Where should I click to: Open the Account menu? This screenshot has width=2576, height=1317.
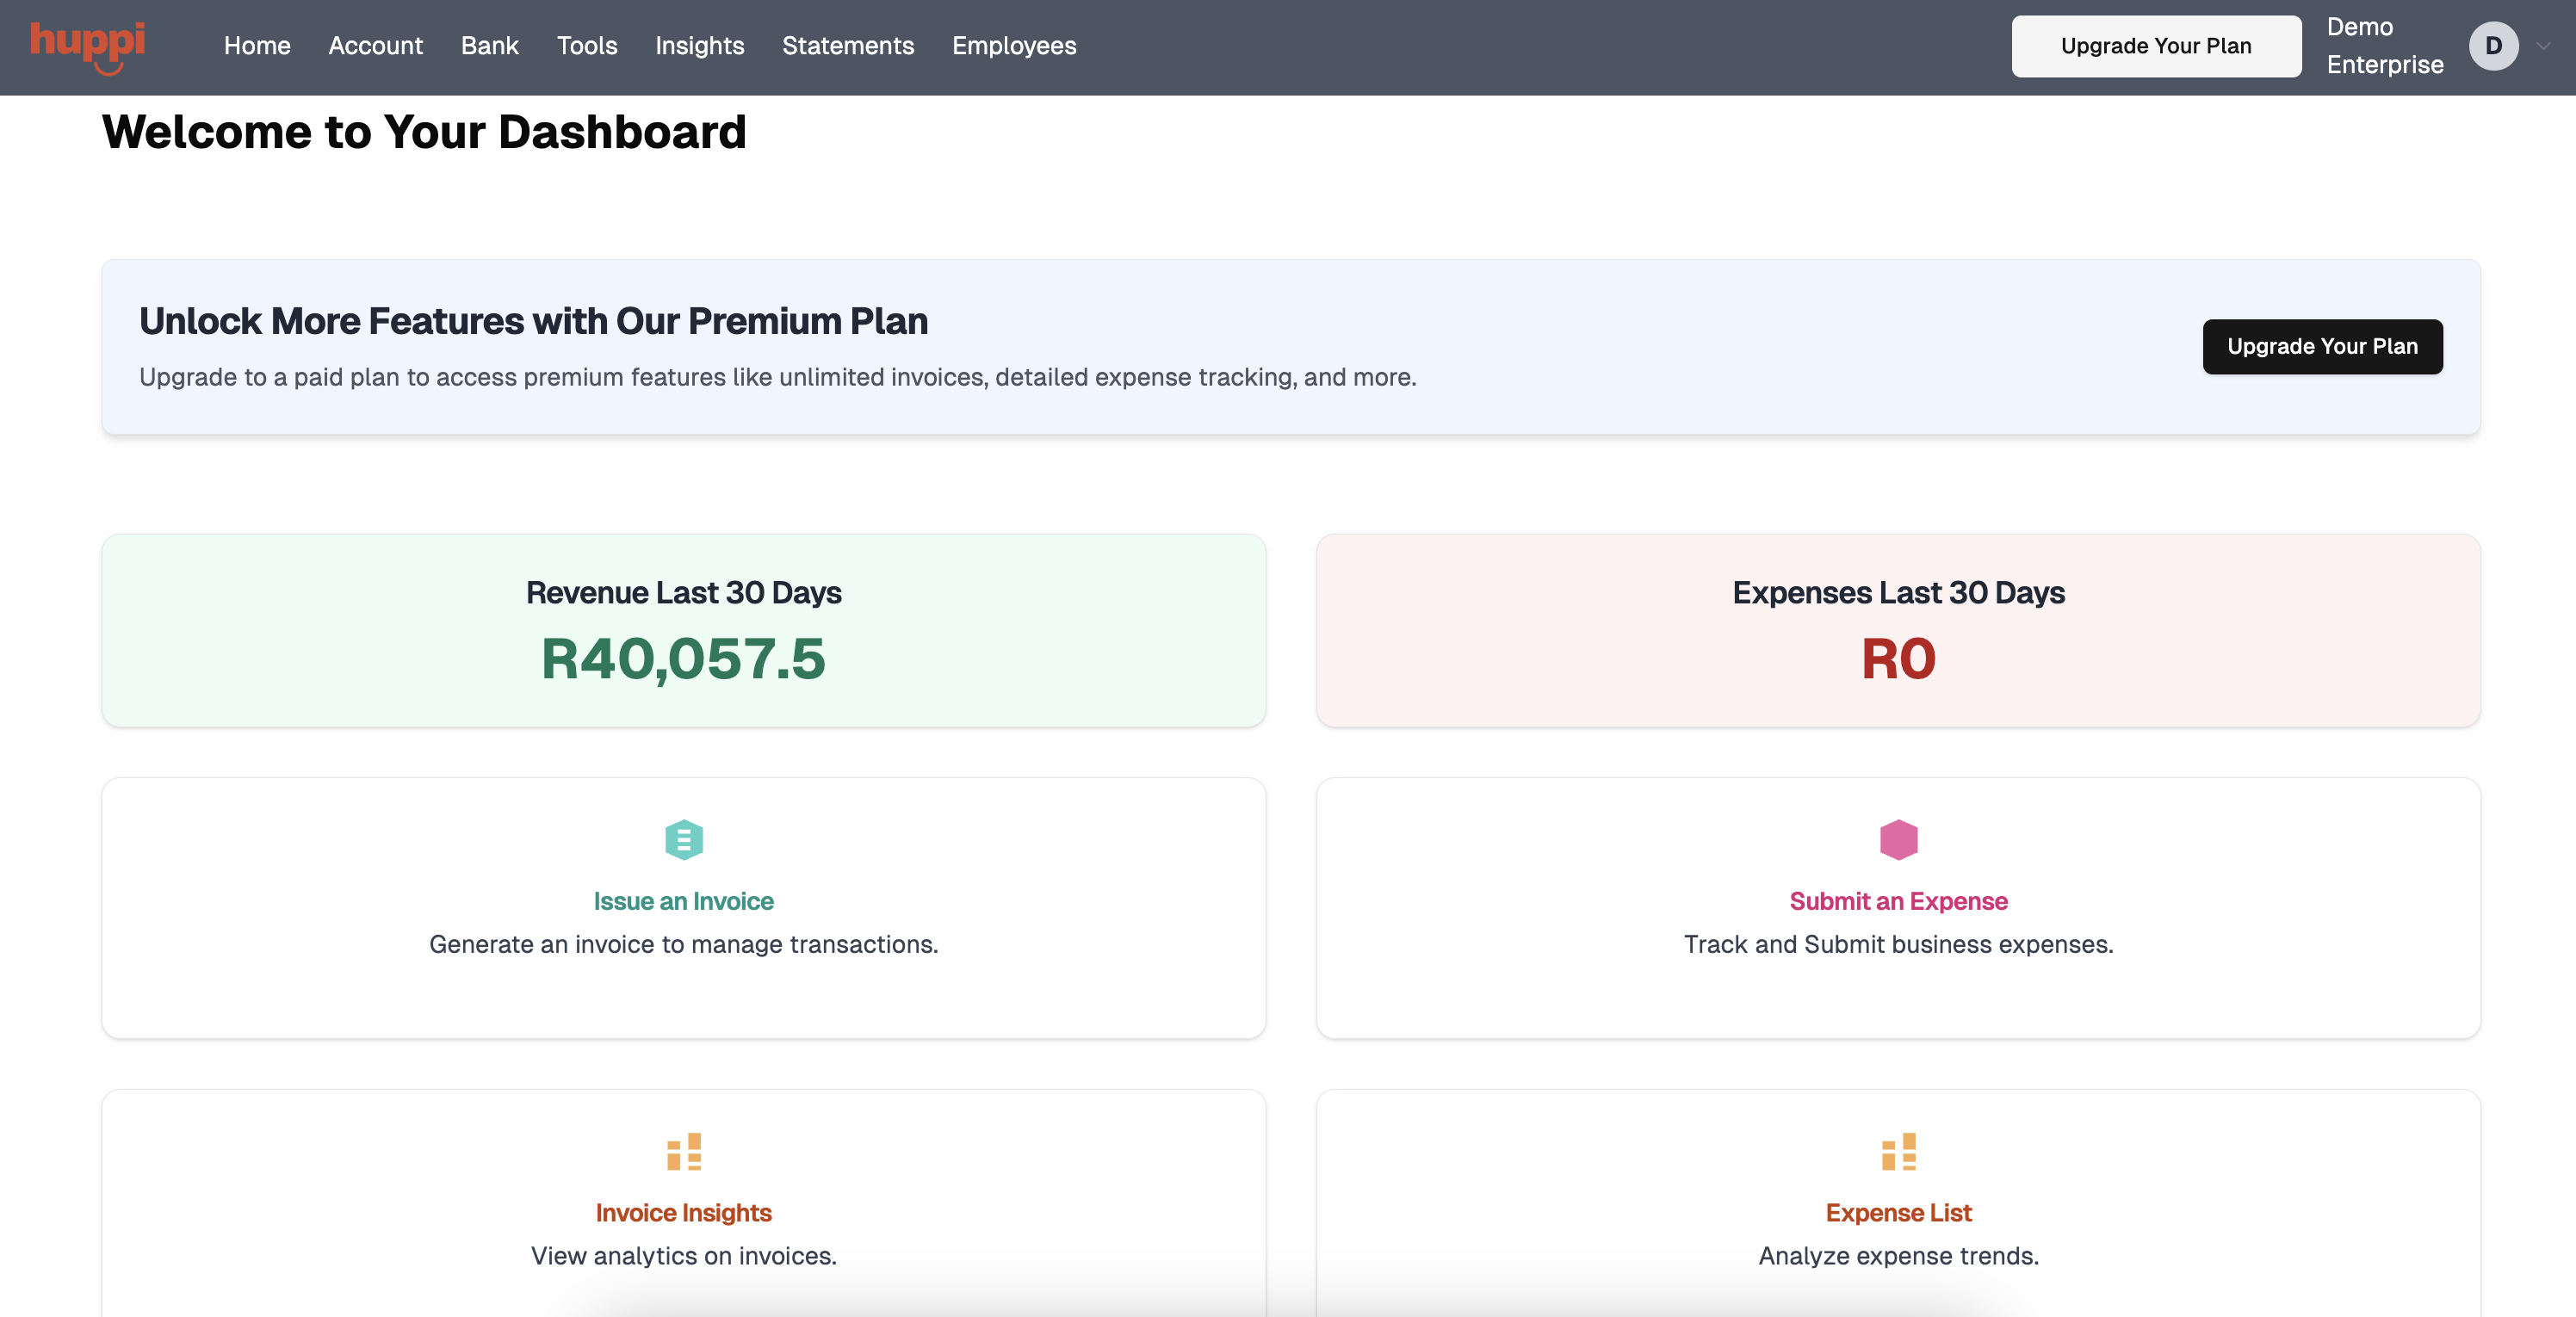pos(375,46)
